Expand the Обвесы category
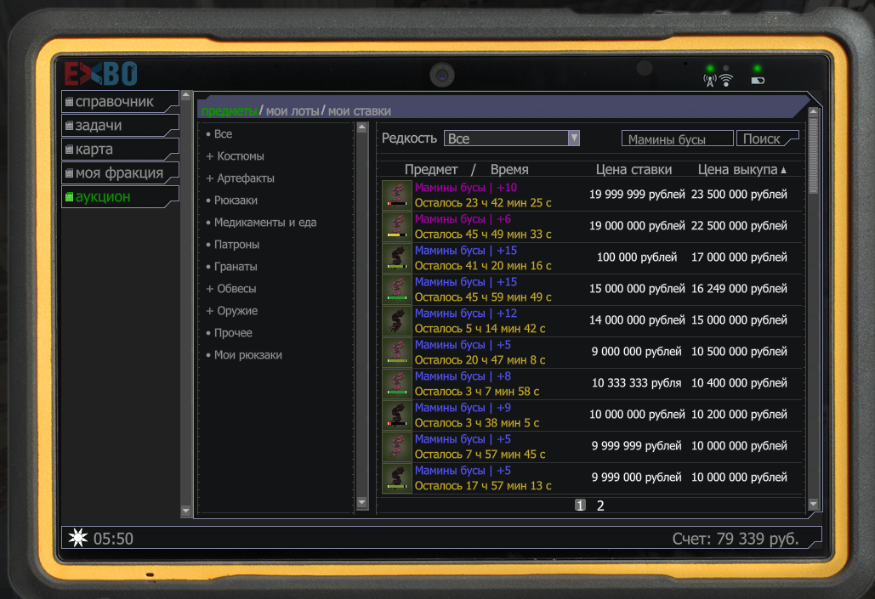Screen dimensions: 875x599 (x=231, y=289)
